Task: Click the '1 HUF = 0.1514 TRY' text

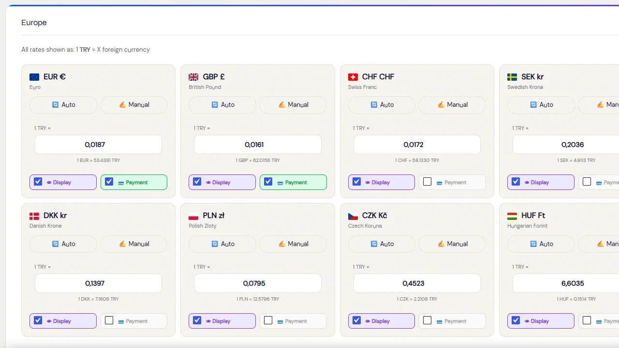Action: (576, 299)
